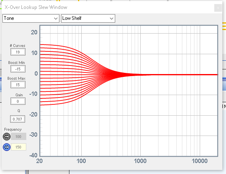Viewport: 226px width, 174px height.
Task: Click the Q field showing 0.707
Action: tap(17, 119)
